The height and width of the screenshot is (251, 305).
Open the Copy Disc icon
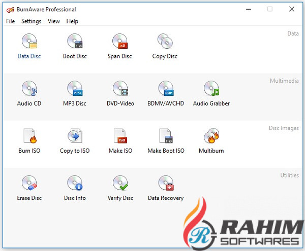click(165, 41)
